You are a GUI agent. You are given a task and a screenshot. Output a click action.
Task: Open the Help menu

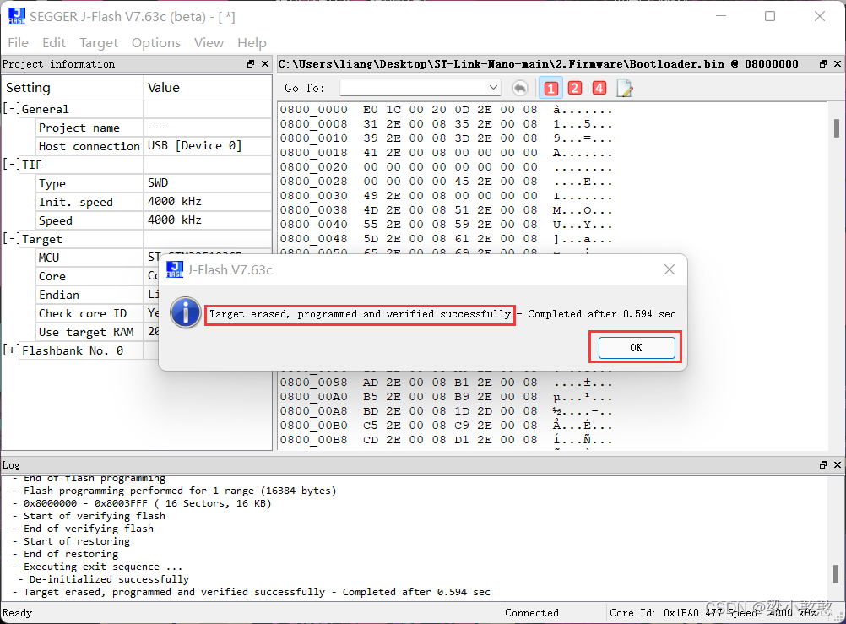pos(252,43)
